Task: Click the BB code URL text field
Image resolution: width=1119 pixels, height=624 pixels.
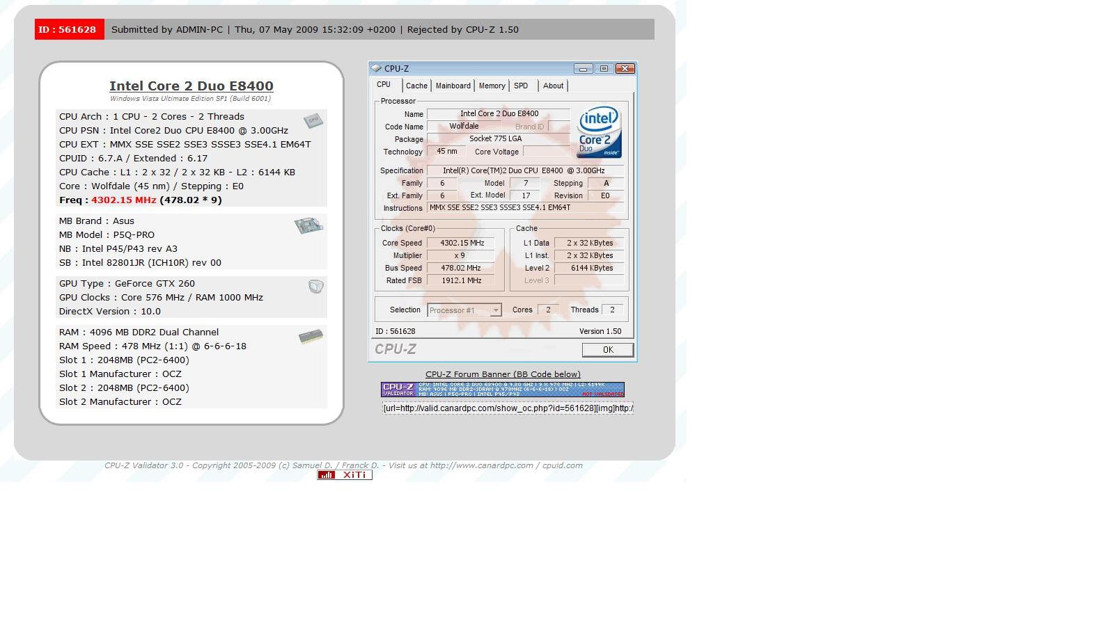Action: click(508, 408)
